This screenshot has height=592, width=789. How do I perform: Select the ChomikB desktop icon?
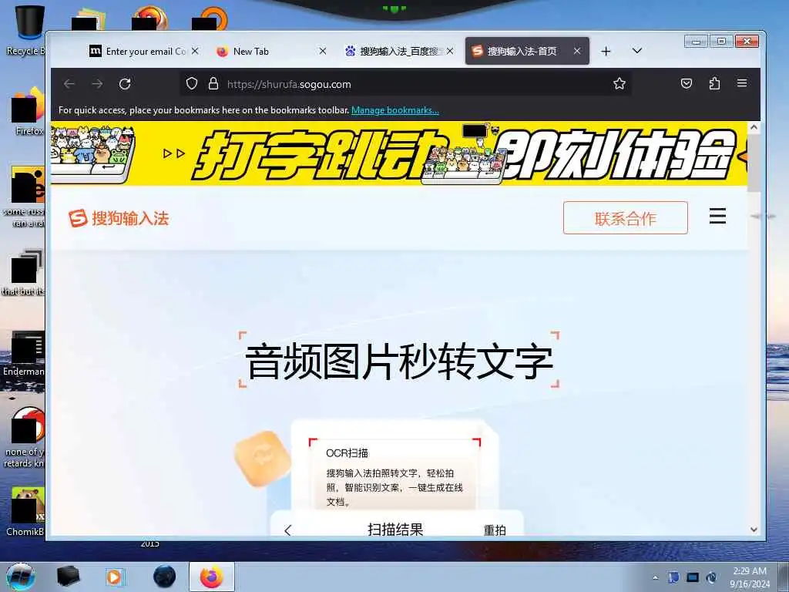pos(26,512)
